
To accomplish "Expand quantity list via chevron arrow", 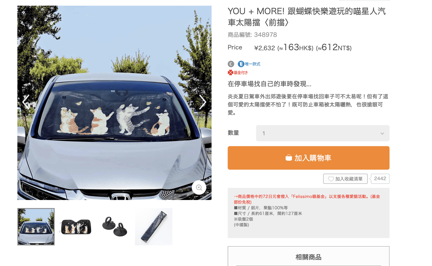I will tap(382, 133).
